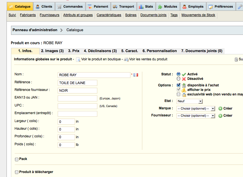
Task: Enable exclusivité web checkbox
Action: pyautogui.click(x=179, y=94)
